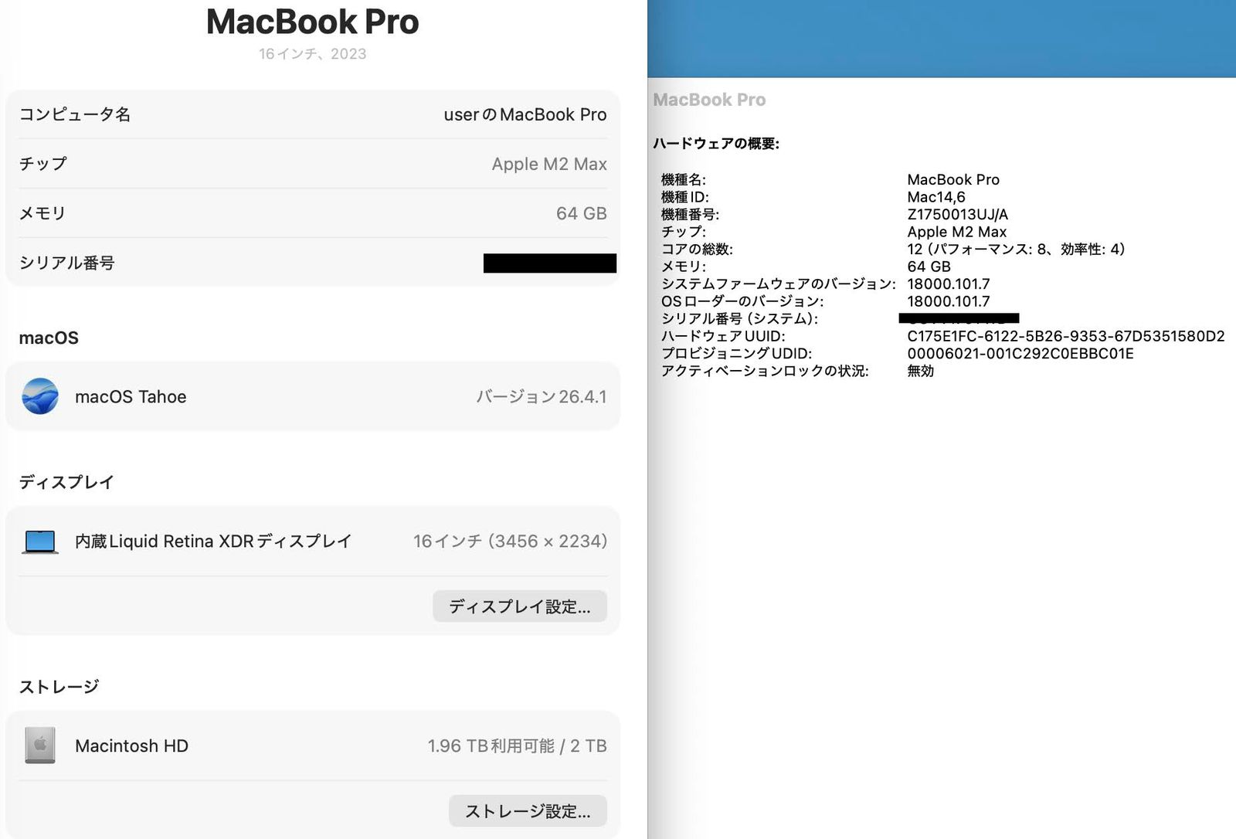Viewport: 1236px width, 839px height.
Task: Select アクティベーションロックの状況 value 無効
Action: 921,371
